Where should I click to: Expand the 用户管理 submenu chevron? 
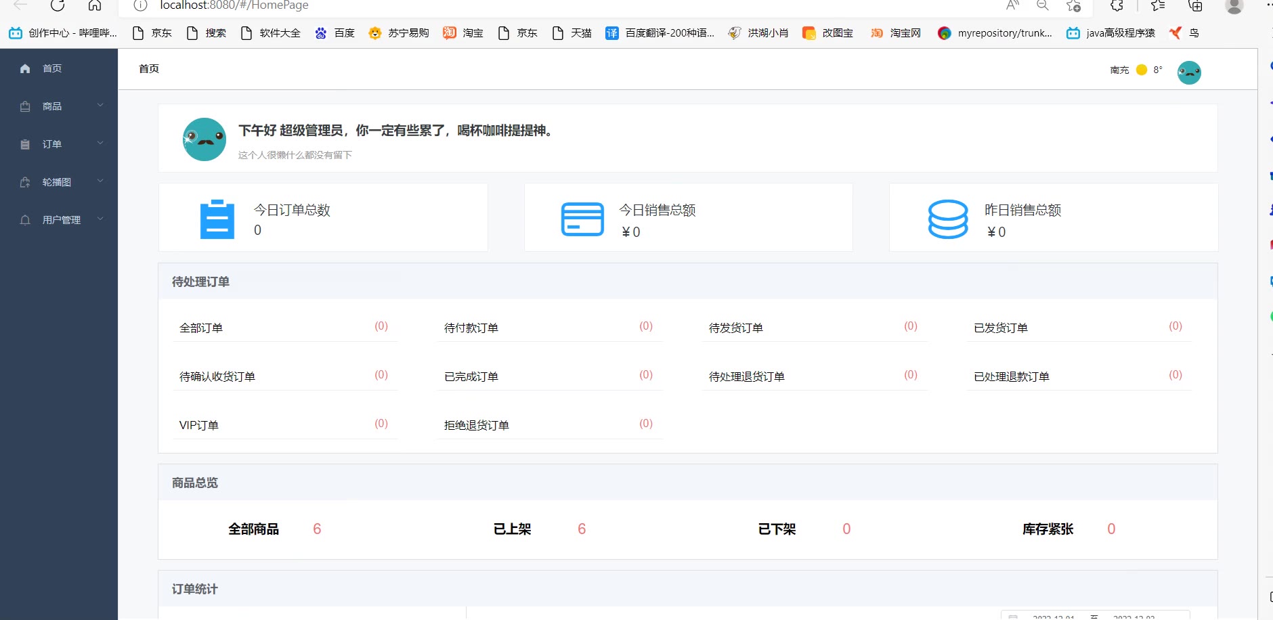[x=100, y=219]
